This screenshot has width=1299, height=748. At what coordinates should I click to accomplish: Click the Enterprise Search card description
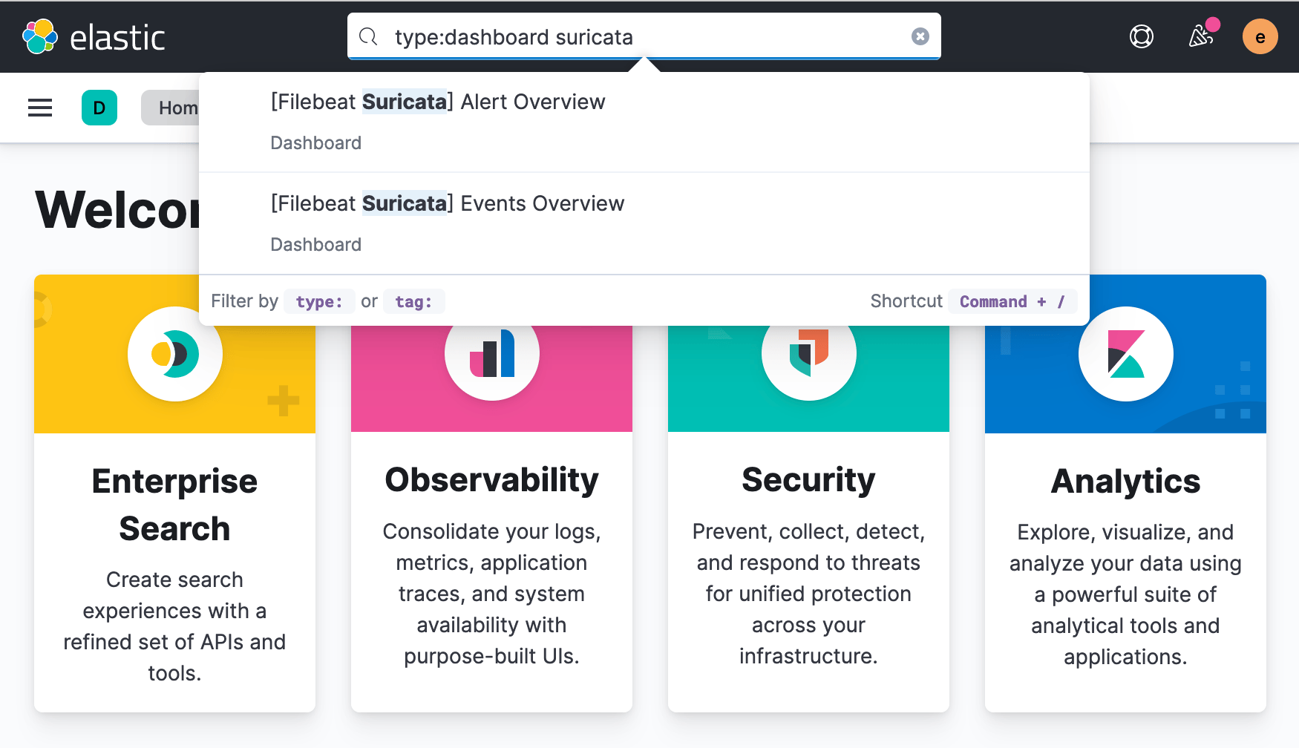pyautogui.click(x=174, y=626)
